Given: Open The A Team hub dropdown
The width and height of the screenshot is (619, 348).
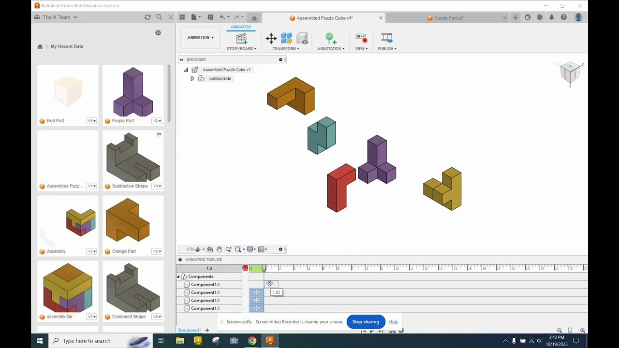Looking at the screenshot, I should [x=56, y=17].
